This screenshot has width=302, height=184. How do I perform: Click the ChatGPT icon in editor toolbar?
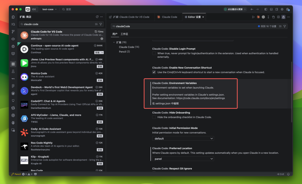(x=263, y=17)
